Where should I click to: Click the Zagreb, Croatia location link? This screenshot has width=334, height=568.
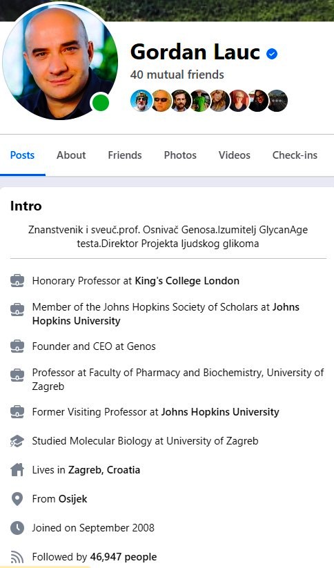(104, 470)
